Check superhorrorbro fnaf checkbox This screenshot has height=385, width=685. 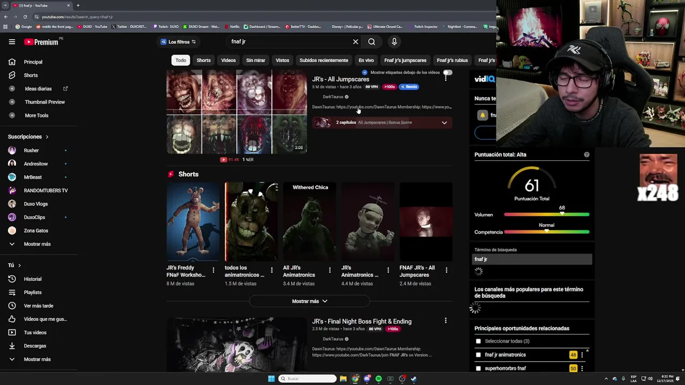coord(478,368)
